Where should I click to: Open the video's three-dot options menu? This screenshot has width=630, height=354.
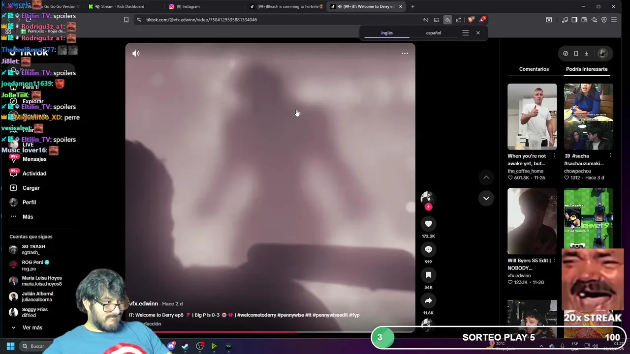point(405,53)
